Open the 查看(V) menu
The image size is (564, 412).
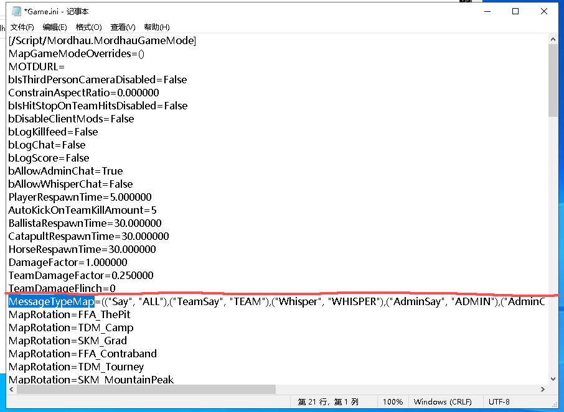(x=123, y=27)
